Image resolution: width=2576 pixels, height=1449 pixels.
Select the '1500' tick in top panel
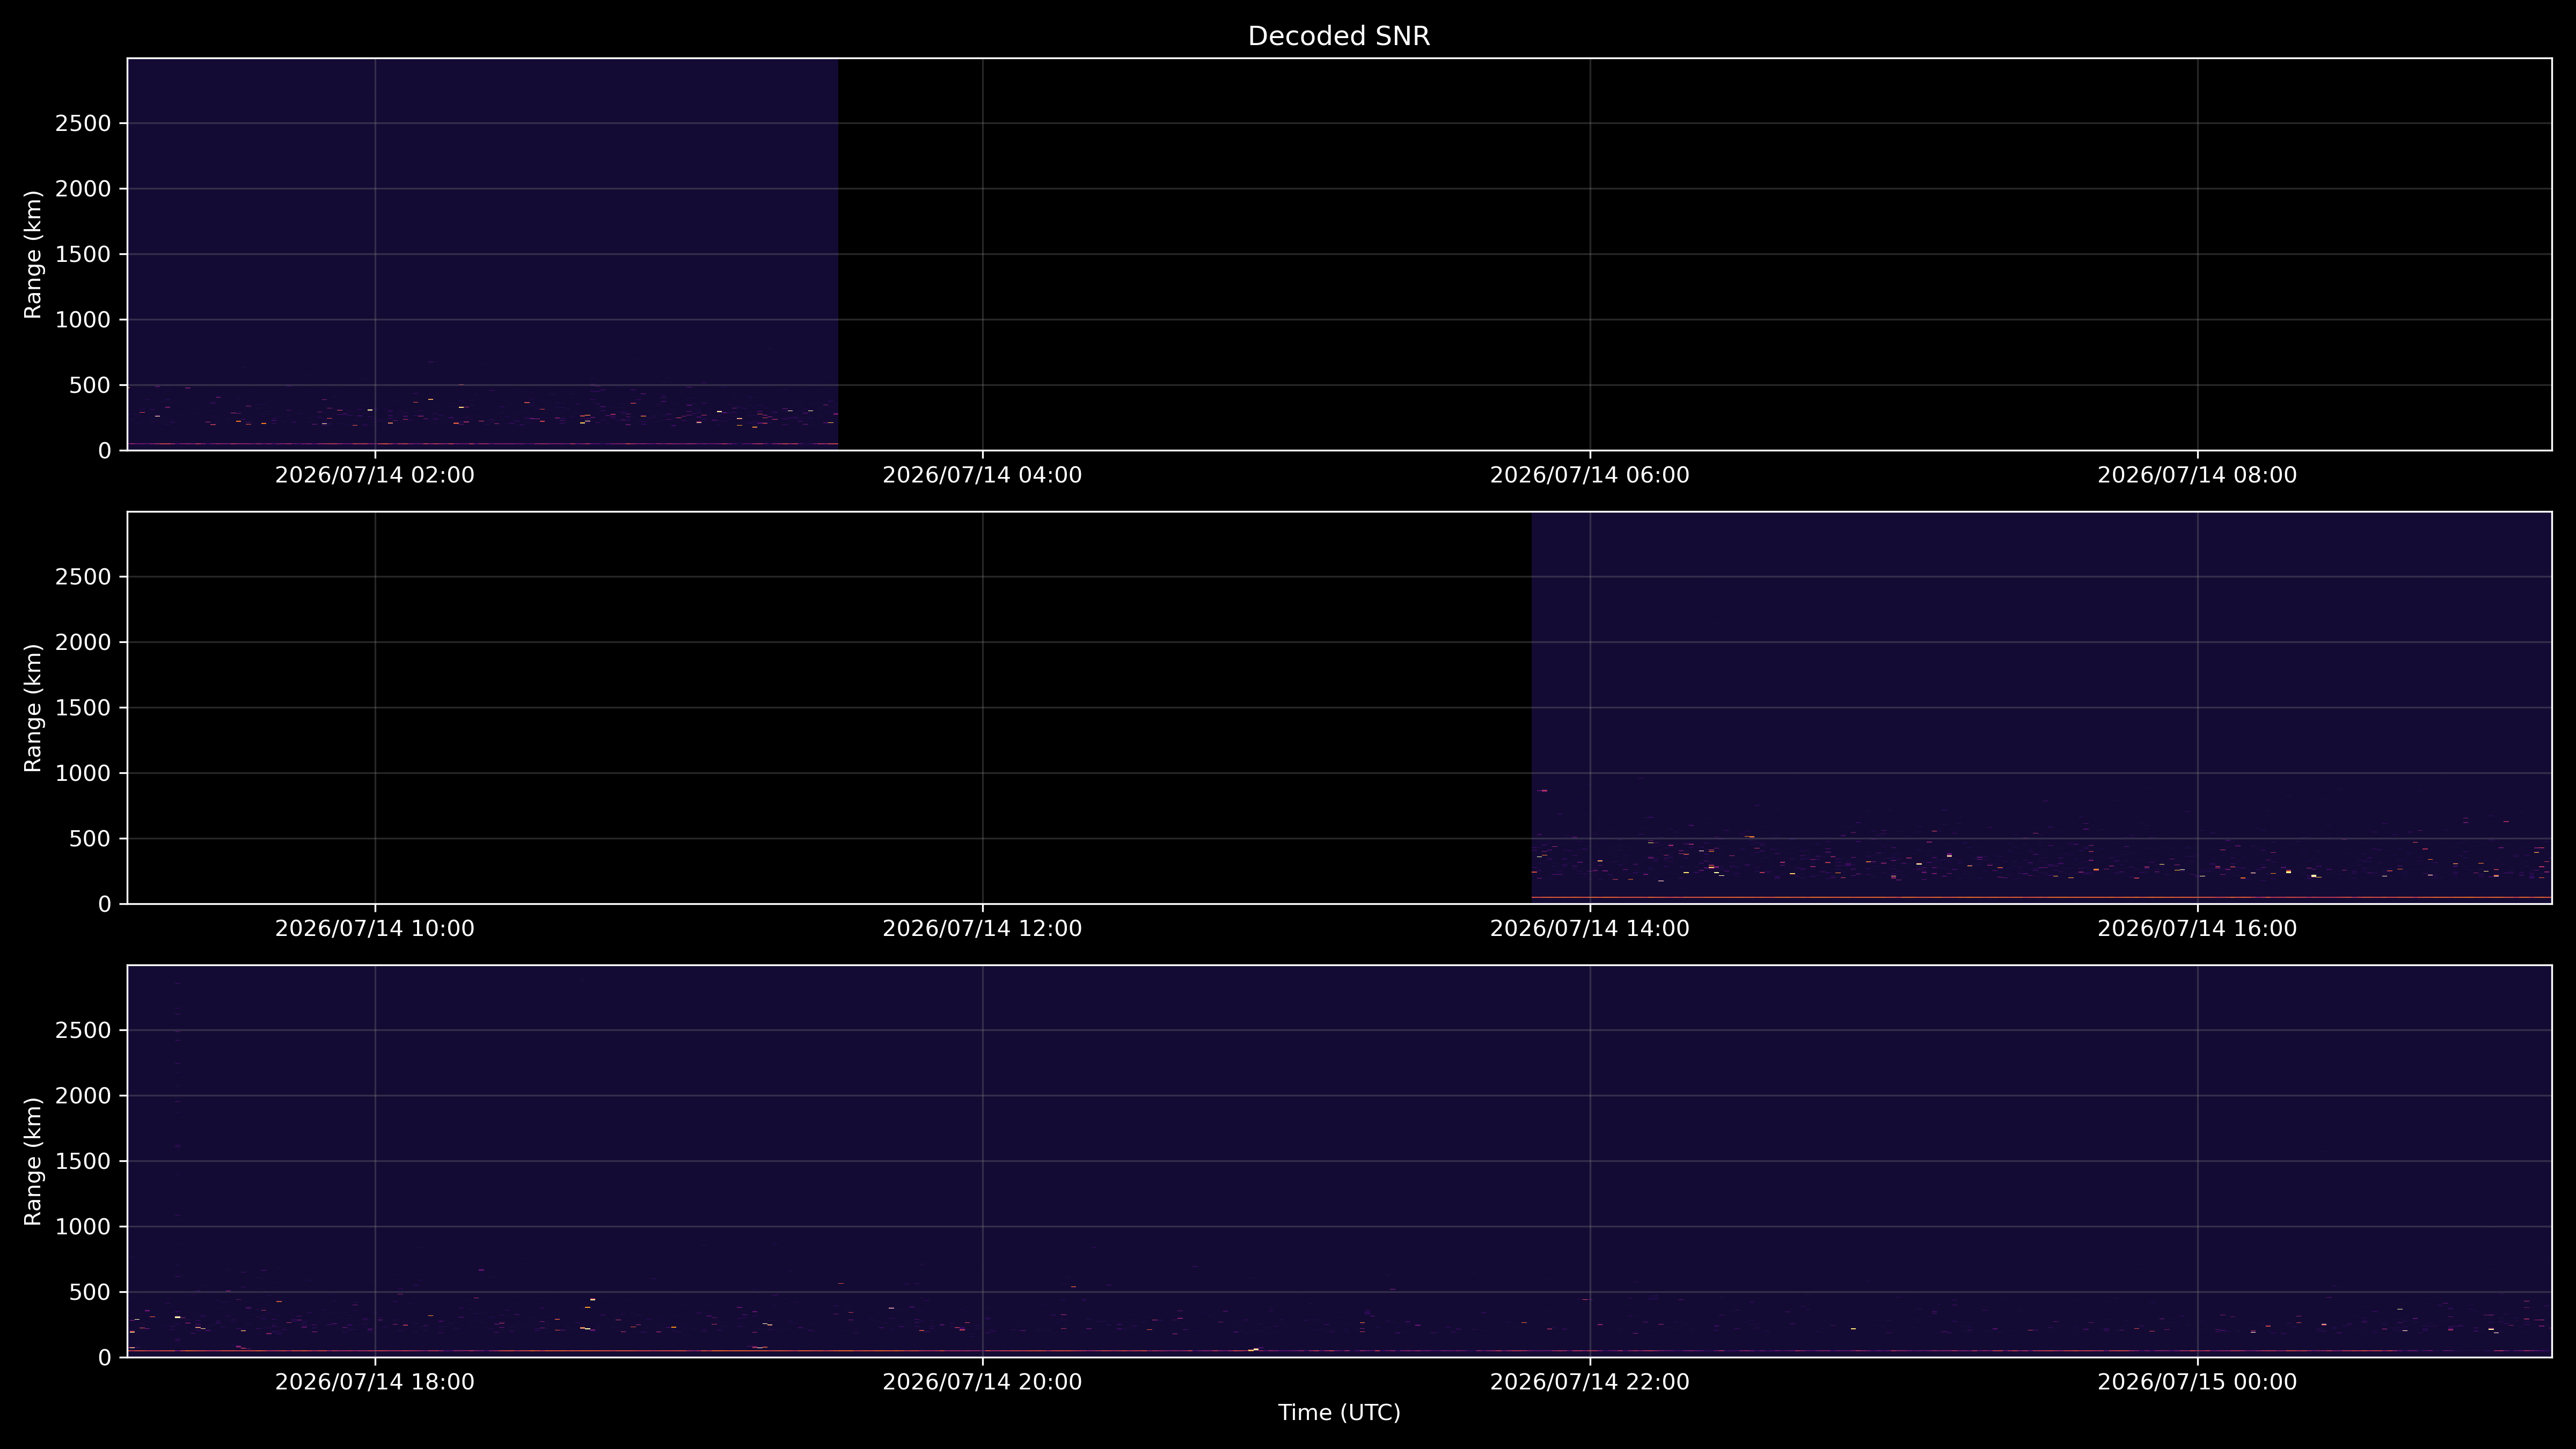pos(83,255)
